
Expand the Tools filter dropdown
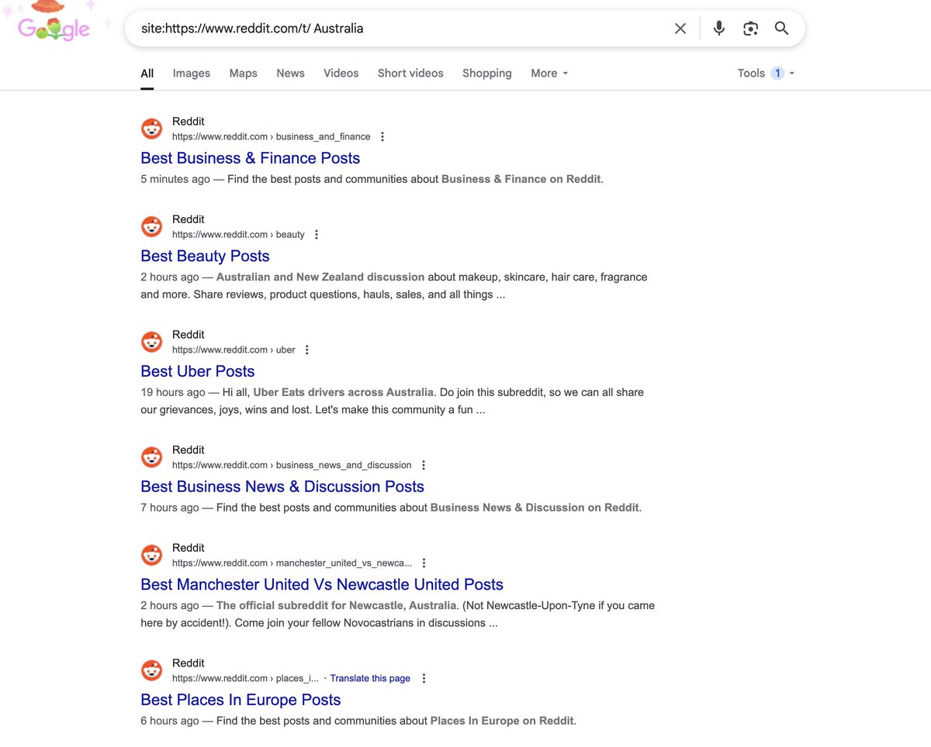(765, 73)
